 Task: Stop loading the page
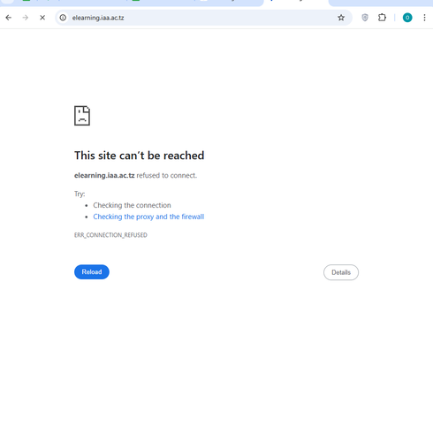click(42, 18)
